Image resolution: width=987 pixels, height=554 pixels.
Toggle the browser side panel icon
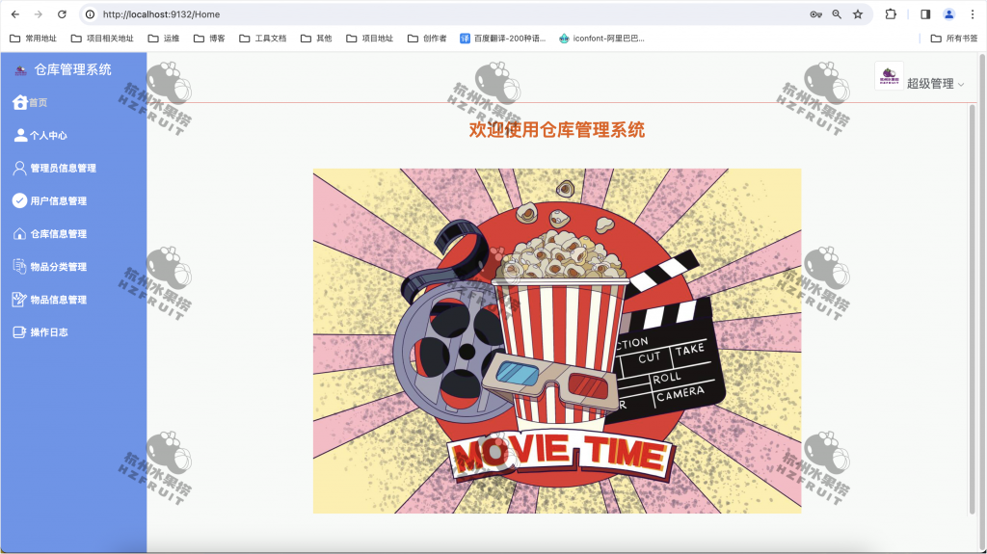coord(925,13)
